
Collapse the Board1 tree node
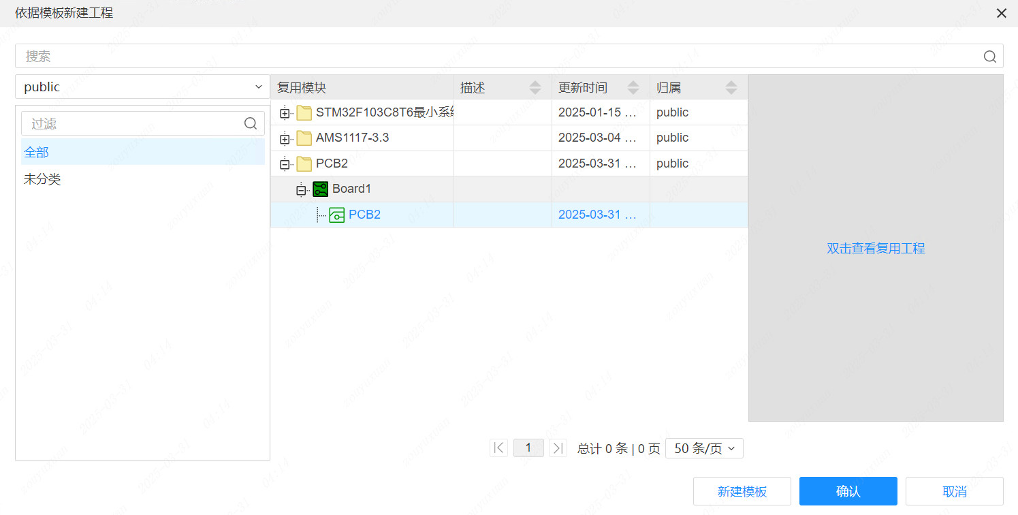[301, 190]
